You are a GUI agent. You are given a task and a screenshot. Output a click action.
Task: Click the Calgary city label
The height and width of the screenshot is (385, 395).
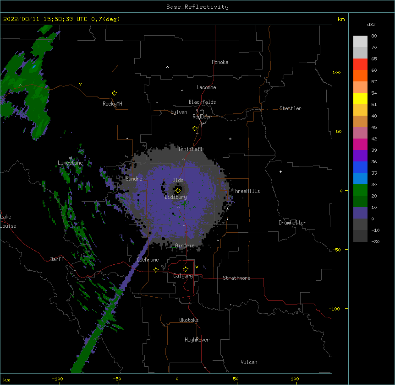pos(183,276)
